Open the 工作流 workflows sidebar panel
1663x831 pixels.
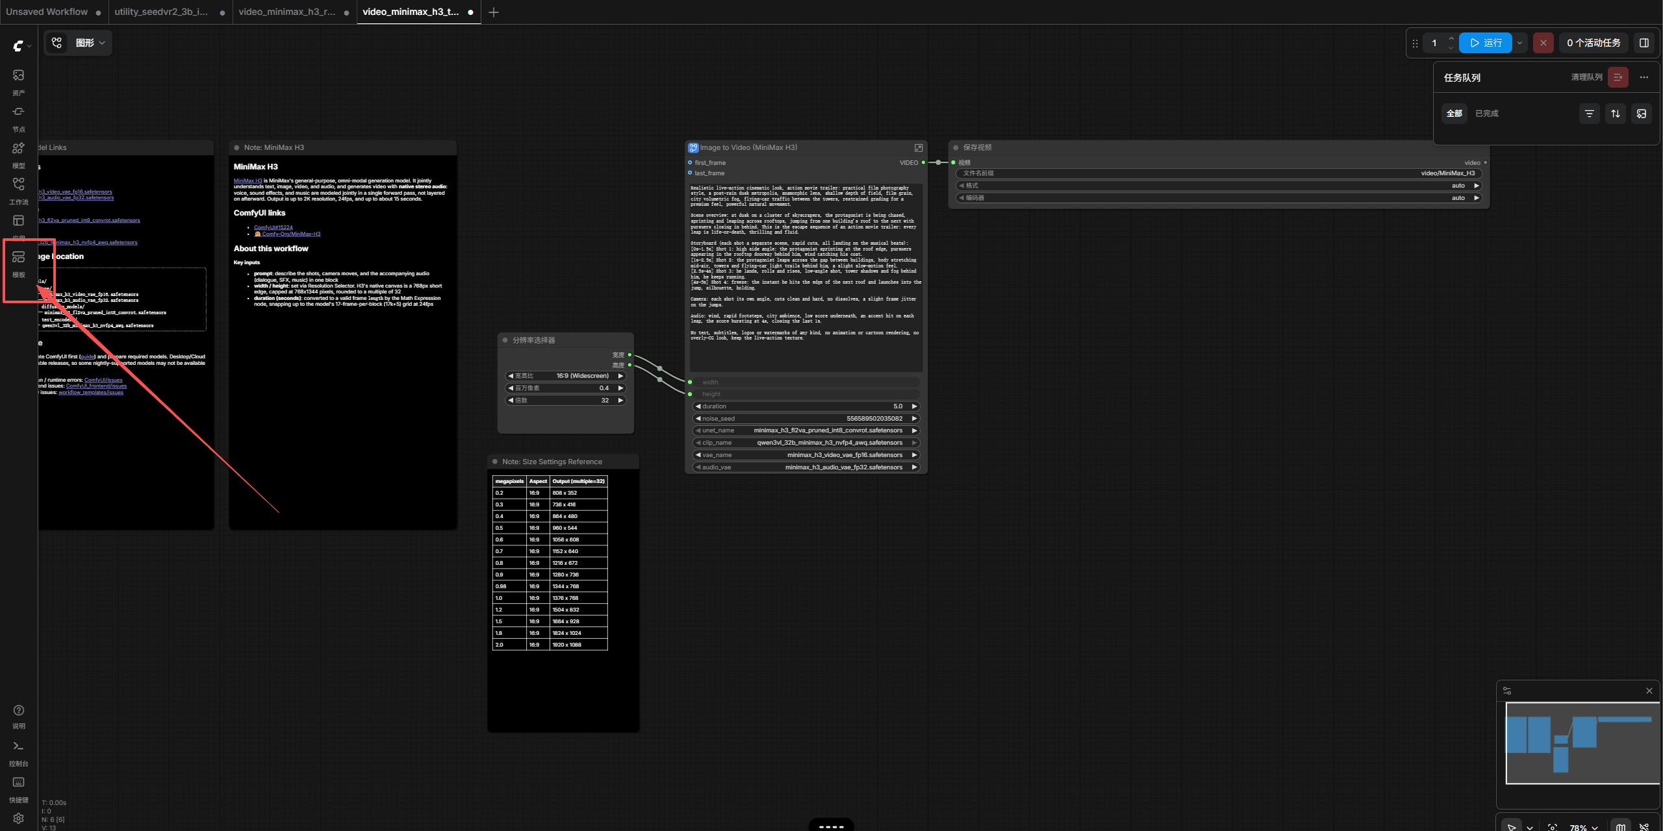click(x=18, y=191)
